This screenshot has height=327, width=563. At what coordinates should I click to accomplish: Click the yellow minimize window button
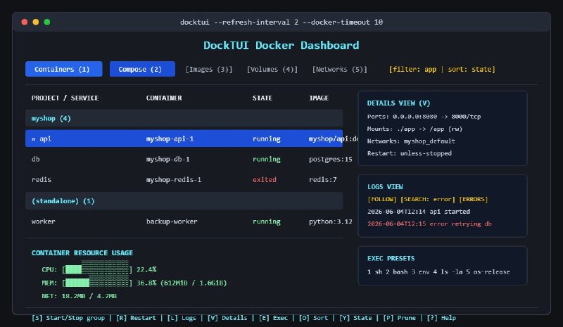click(36, 22)
